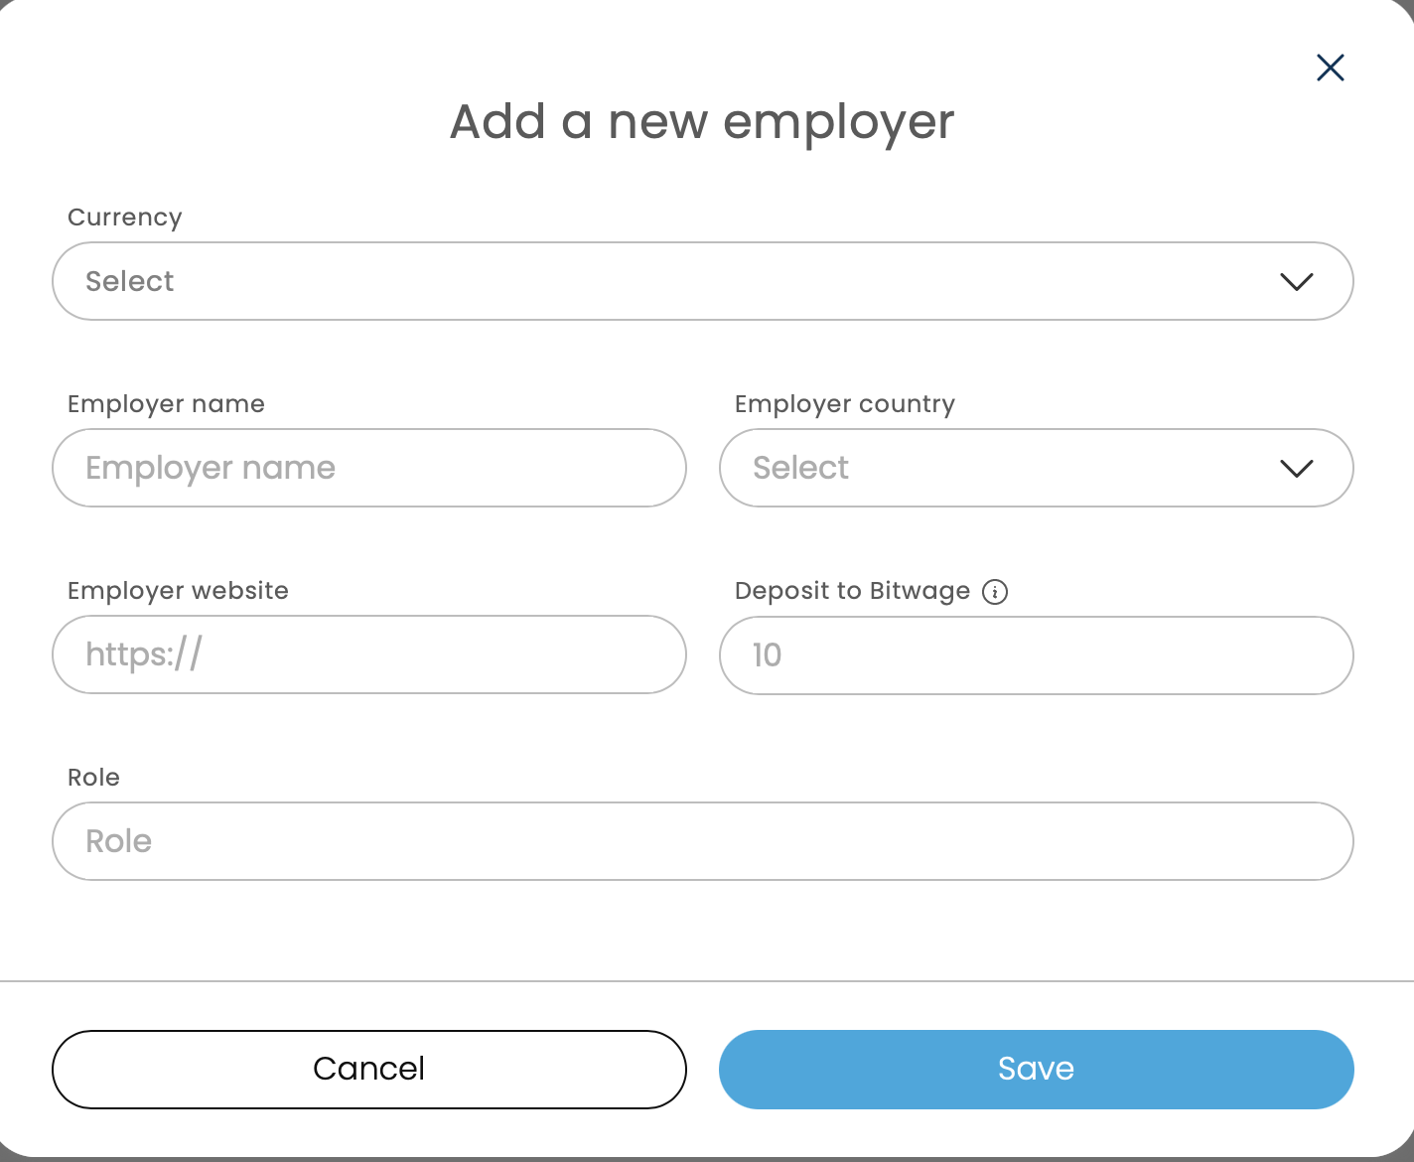Select the Deposit to Bitwage amount field
The width and height of the screenshot is (1414, 1162).
click(x=1036, y=655)
